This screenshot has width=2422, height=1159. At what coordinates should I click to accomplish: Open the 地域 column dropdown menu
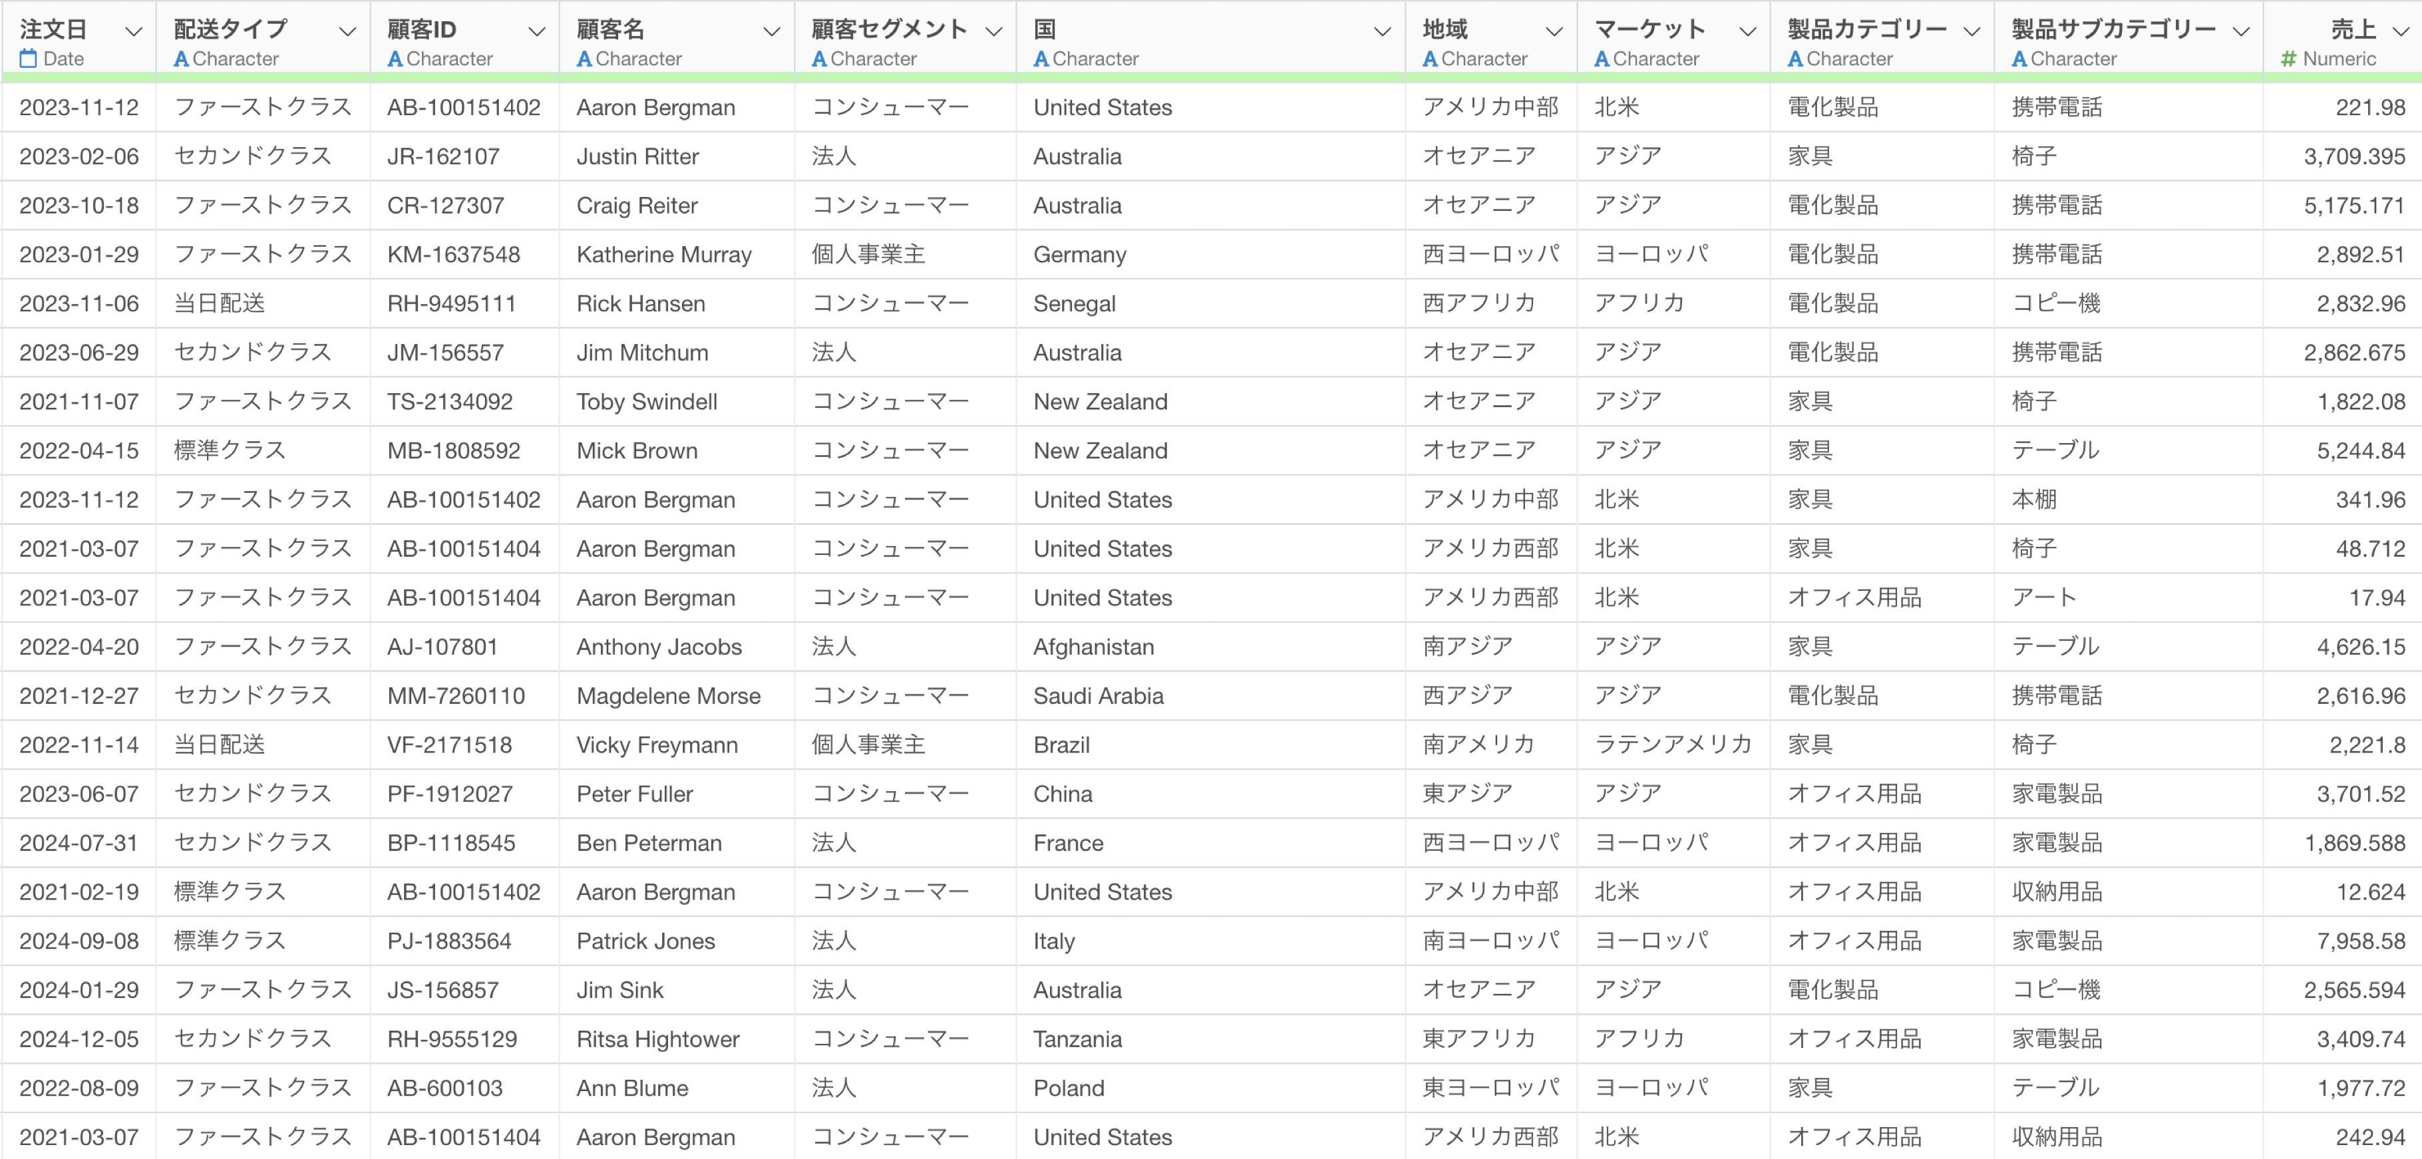coord(1555,31)
